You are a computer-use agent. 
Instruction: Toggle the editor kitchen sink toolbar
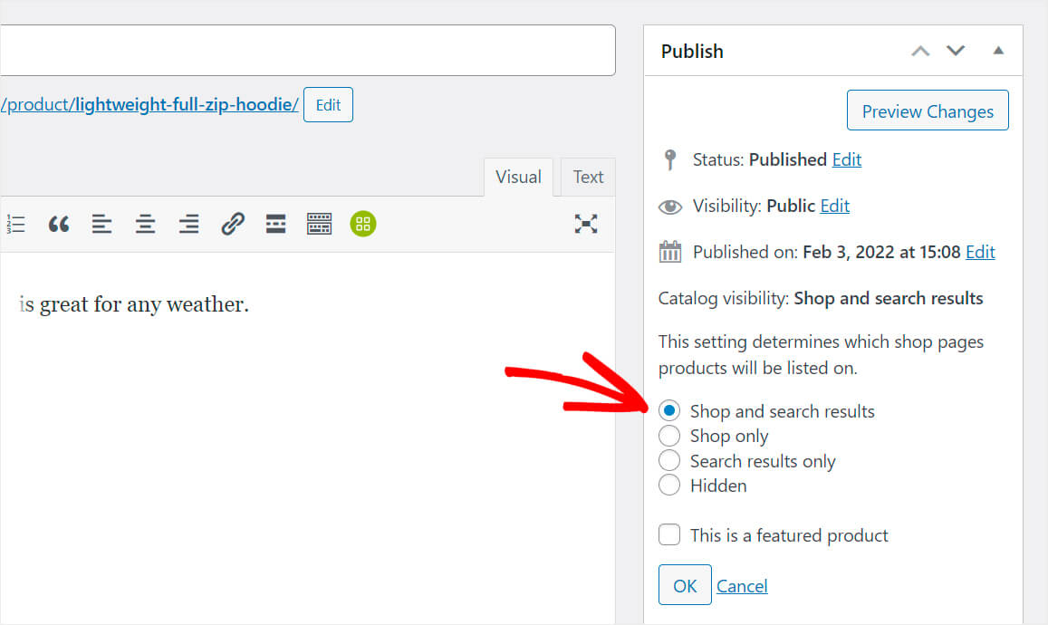click(x=319, y=224)
